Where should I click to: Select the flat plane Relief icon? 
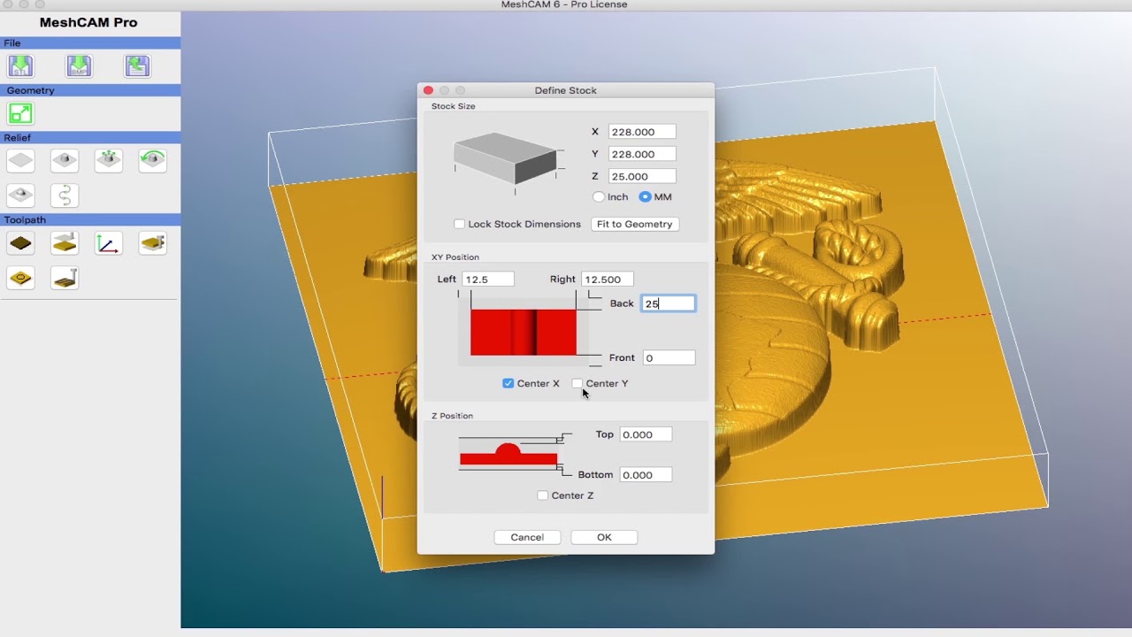20,160
